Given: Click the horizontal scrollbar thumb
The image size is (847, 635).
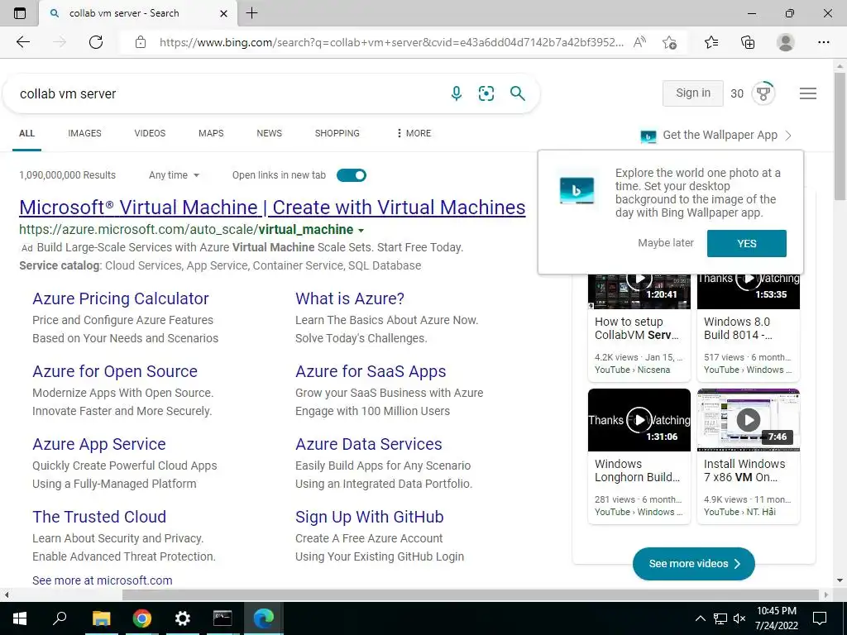Looking at the screenshot, I should coord(471,594).
